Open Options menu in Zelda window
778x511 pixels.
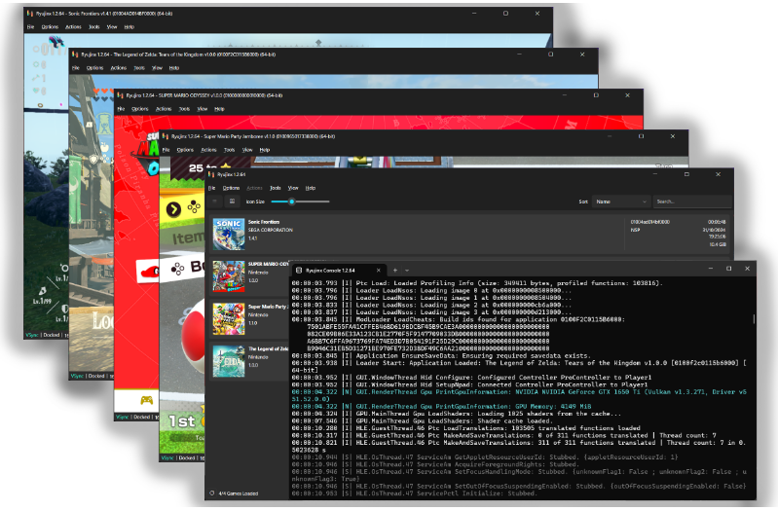95,68
